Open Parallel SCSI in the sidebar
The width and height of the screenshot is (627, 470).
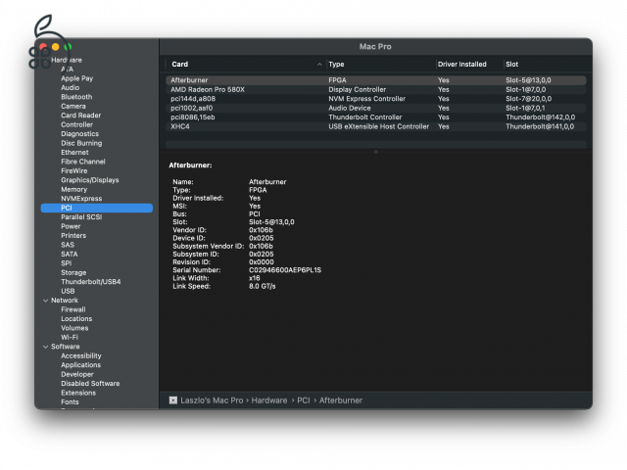pos(81,217)
